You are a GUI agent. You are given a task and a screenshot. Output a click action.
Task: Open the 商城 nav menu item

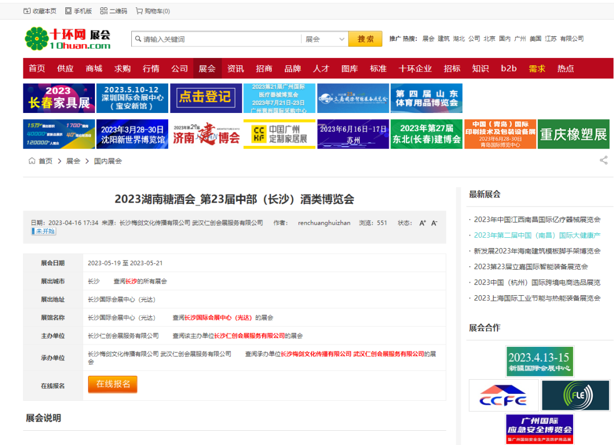click(94, 69)
